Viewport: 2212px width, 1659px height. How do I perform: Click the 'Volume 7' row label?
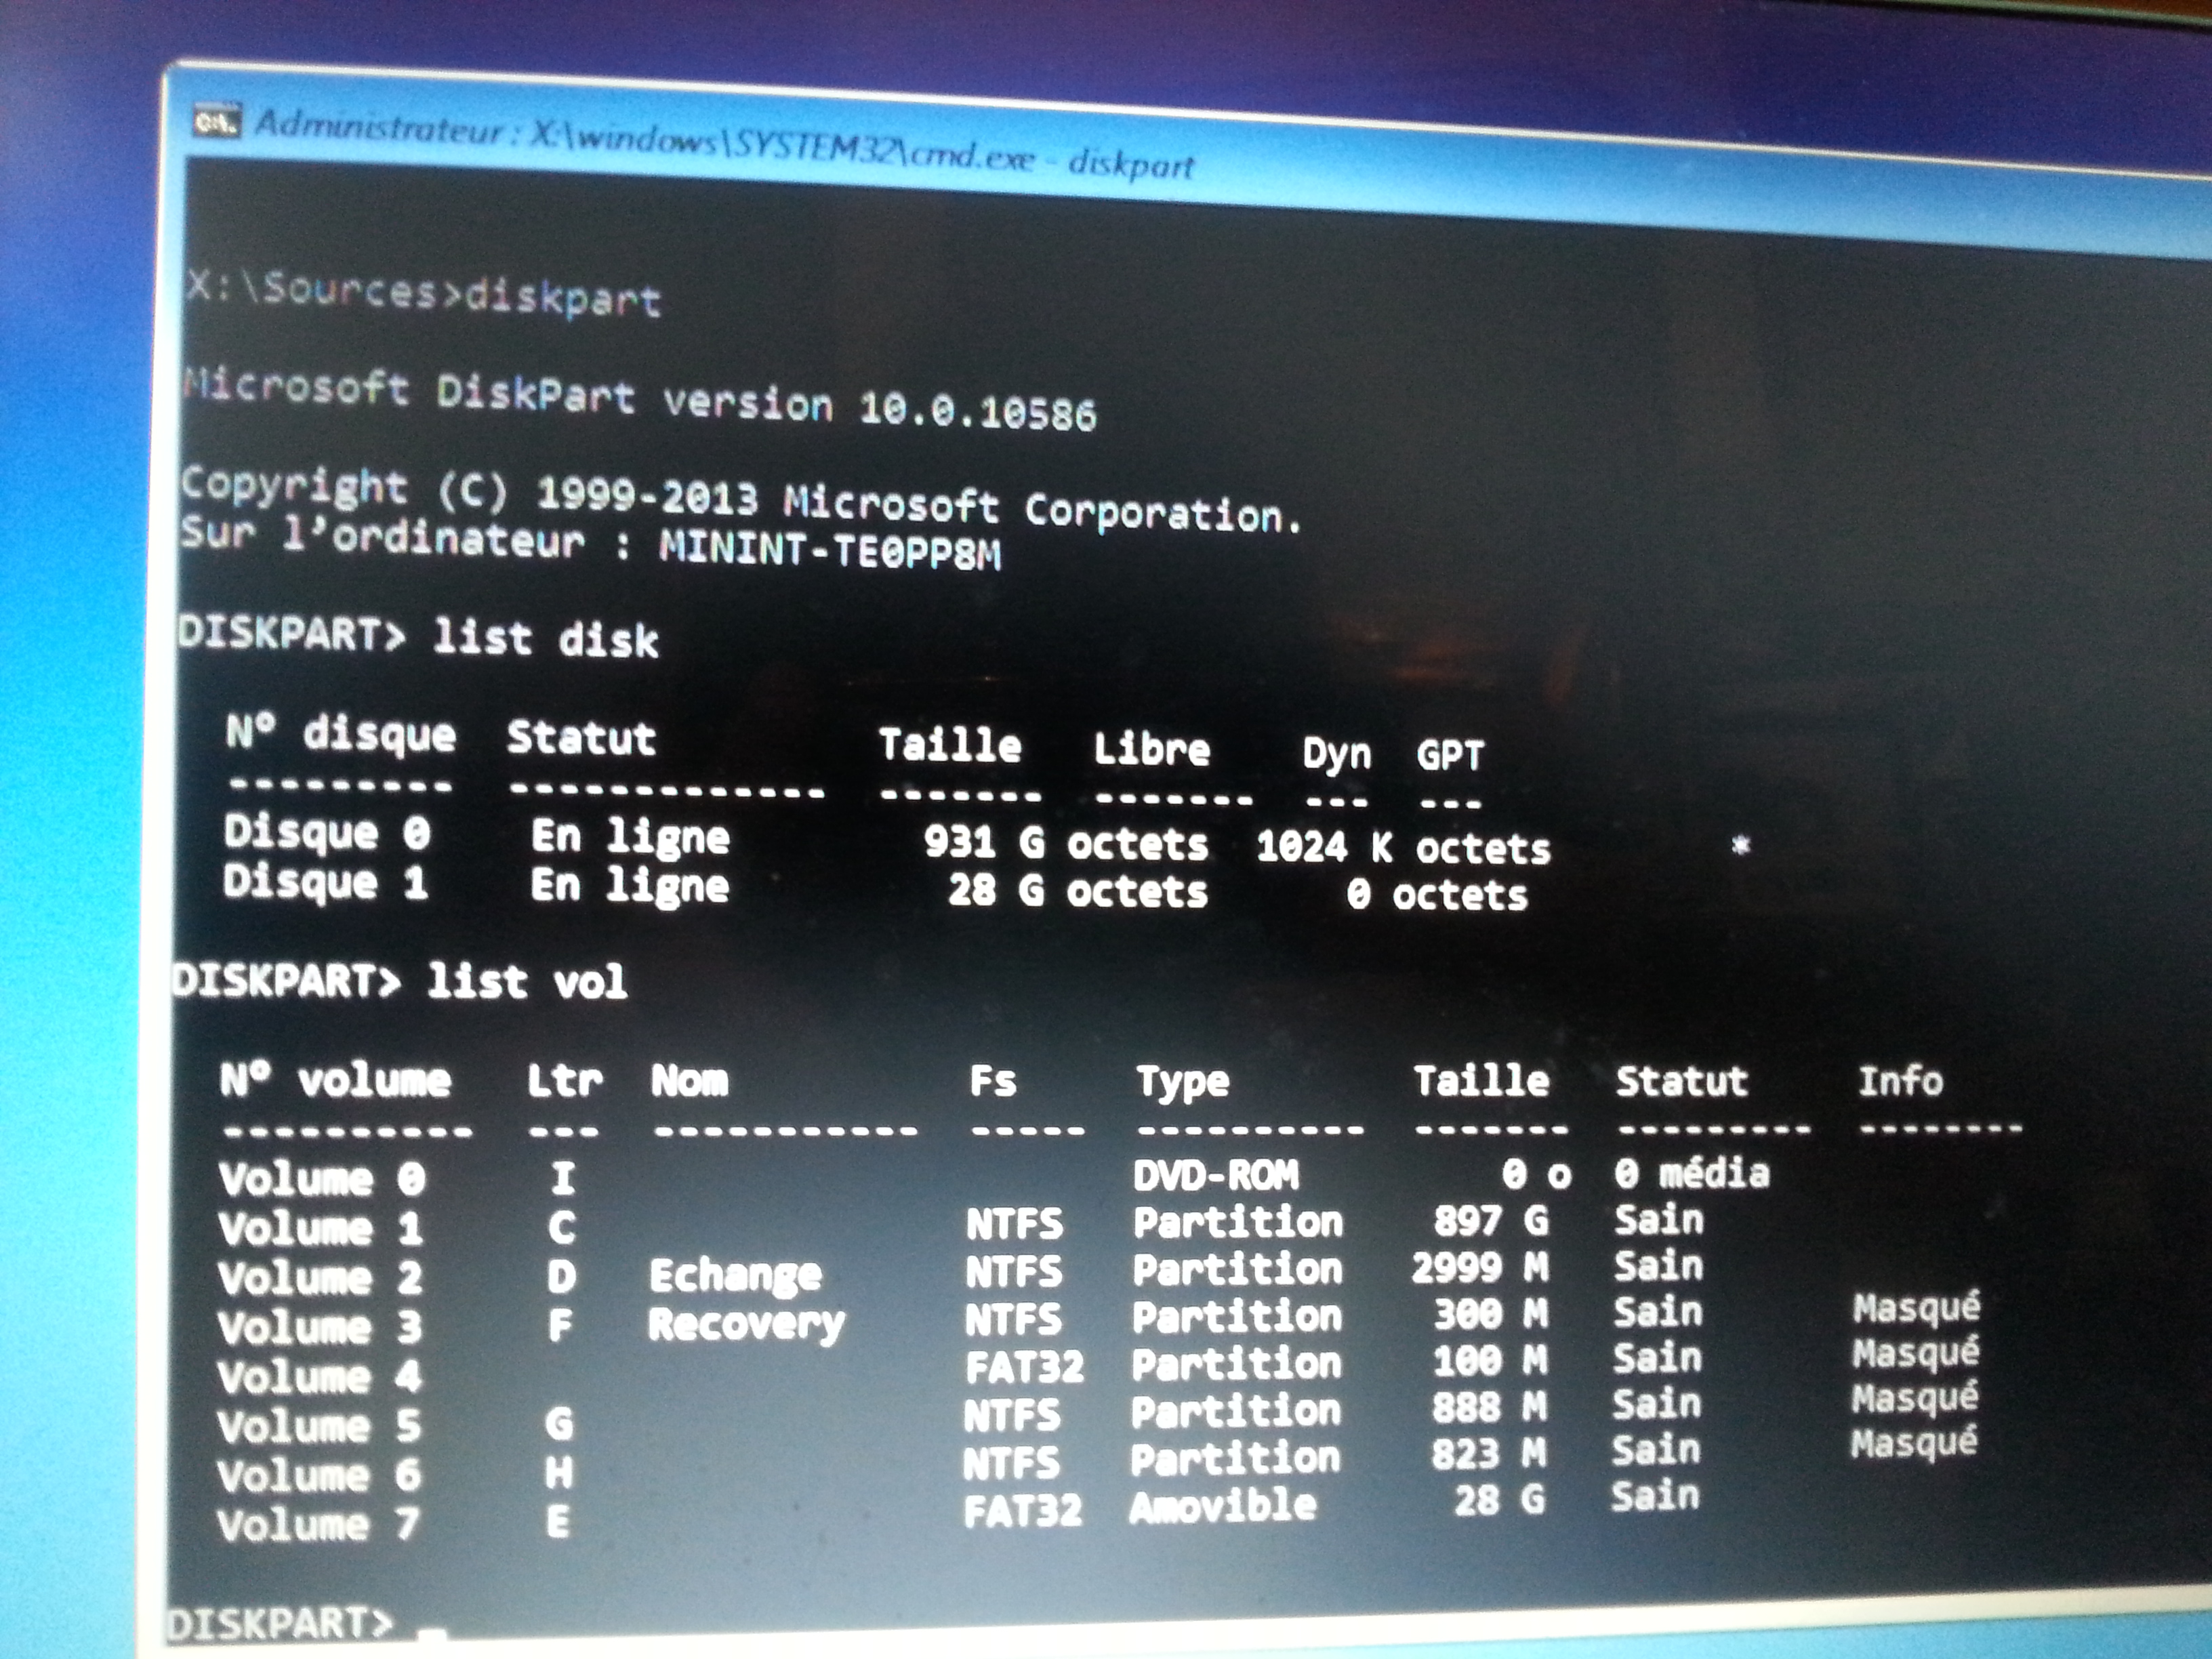[318, 1524]
